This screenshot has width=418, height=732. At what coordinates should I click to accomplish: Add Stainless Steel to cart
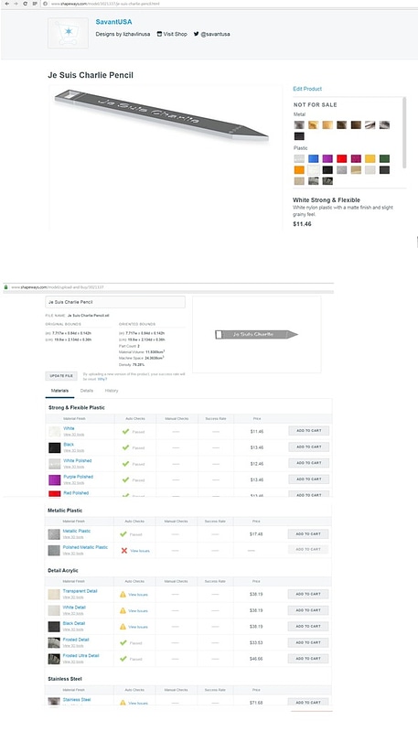[308, 702]
